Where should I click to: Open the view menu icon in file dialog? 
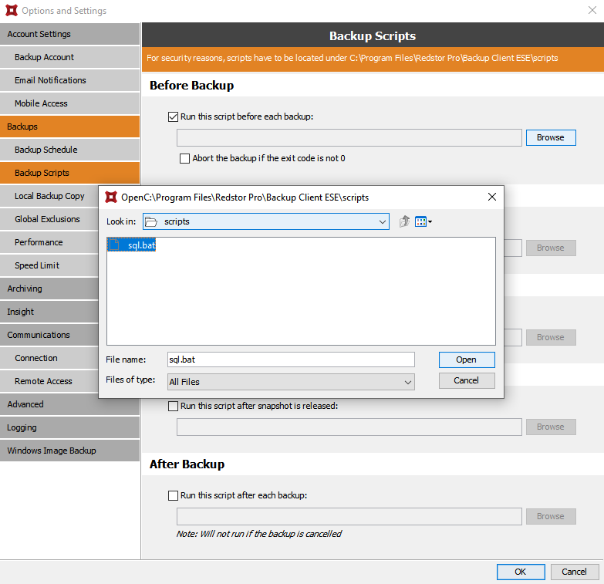[x=423, y=221]
